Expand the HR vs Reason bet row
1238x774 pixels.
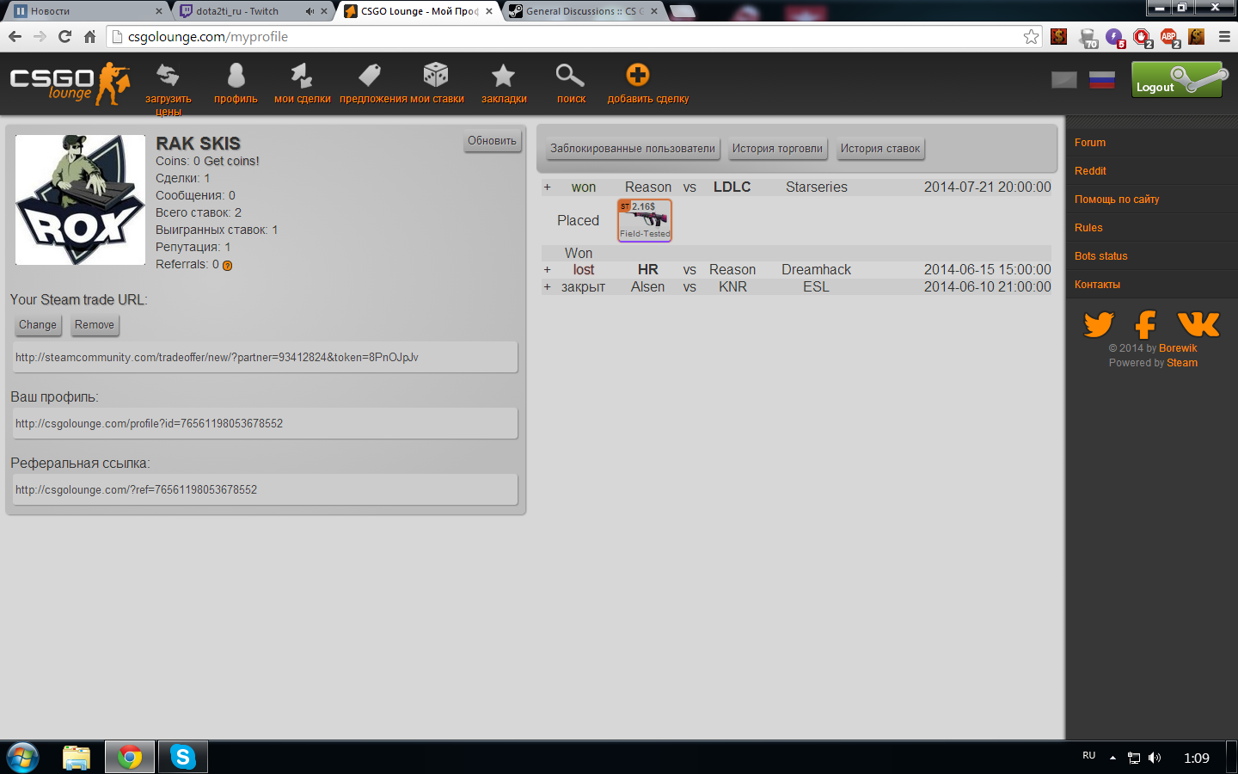coord(547,269)
